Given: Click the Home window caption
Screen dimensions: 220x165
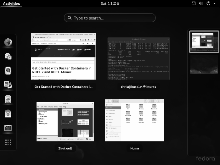Looking at the screenshot, I should [x=134, y=148].
